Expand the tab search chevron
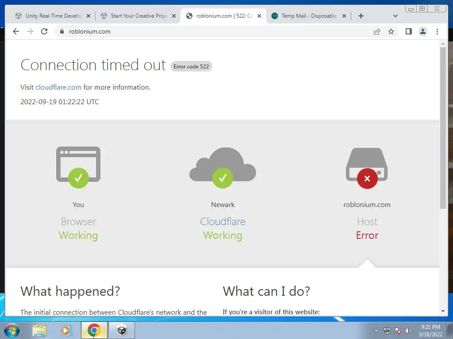453x339 pixels. [x=395, y=16]
